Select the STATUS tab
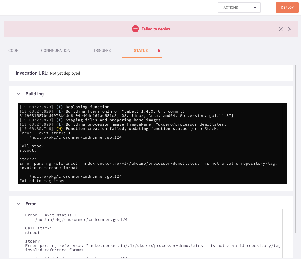 tap(141, 50)
